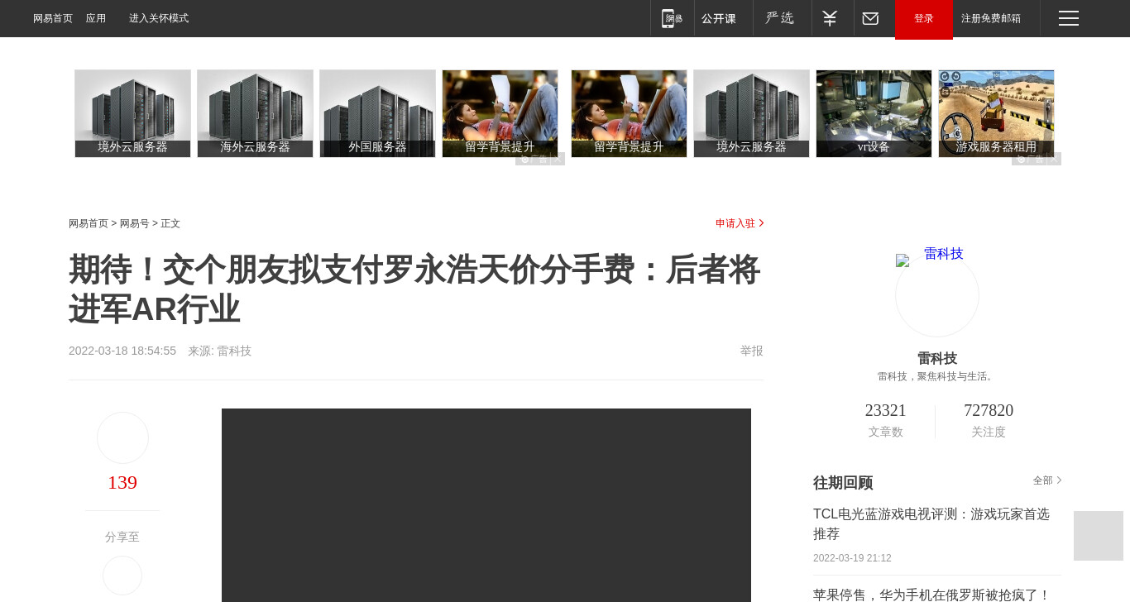Click the gray back-to-top box

pos(1099,536)
